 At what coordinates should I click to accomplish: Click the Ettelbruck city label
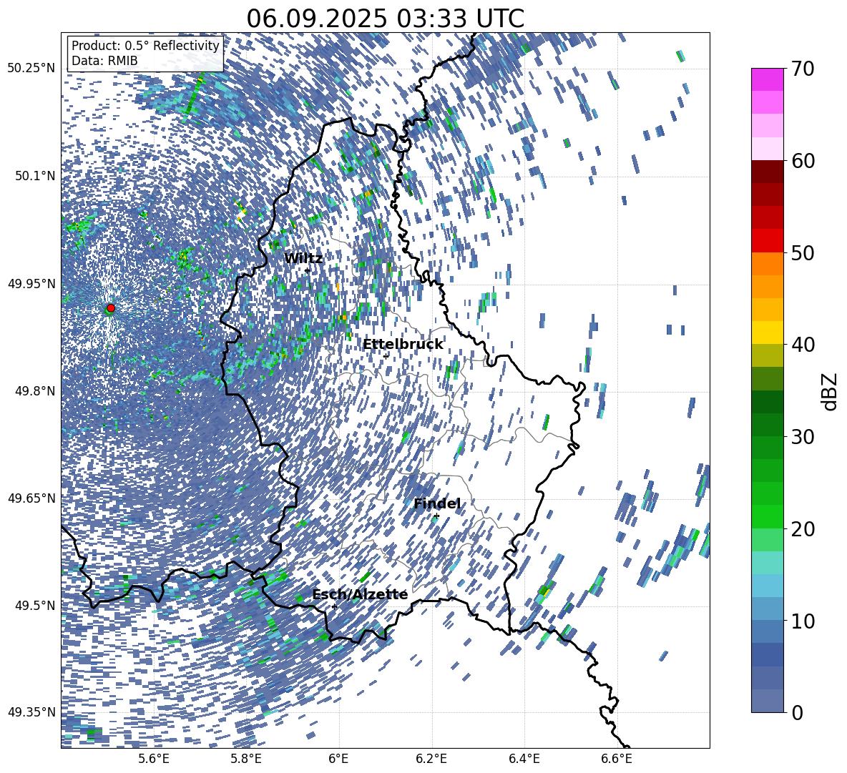tap(403, 345)
